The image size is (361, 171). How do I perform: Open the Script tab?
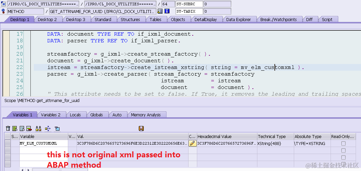click(327, 20)
